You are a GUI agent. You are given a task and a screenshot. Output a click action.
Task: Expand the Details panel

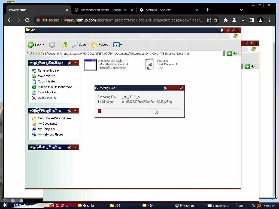(75, 147)
